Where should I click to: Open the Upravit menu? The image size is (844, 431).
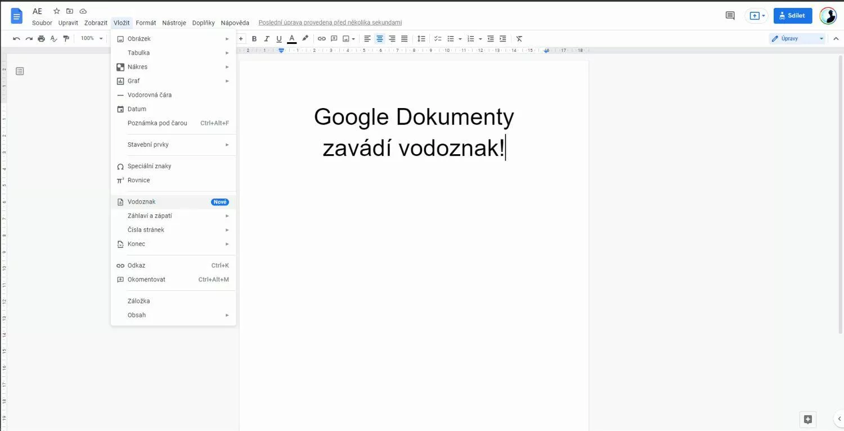tap(68, 23)
